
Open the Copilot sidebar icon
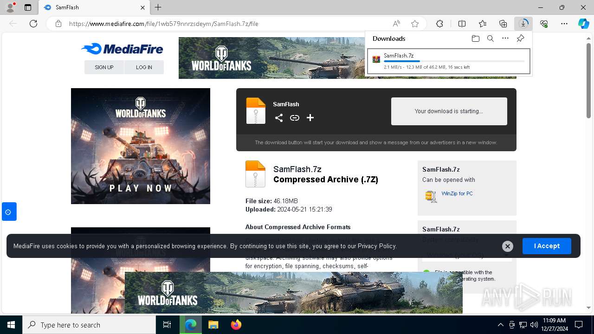tap(583, 24)
